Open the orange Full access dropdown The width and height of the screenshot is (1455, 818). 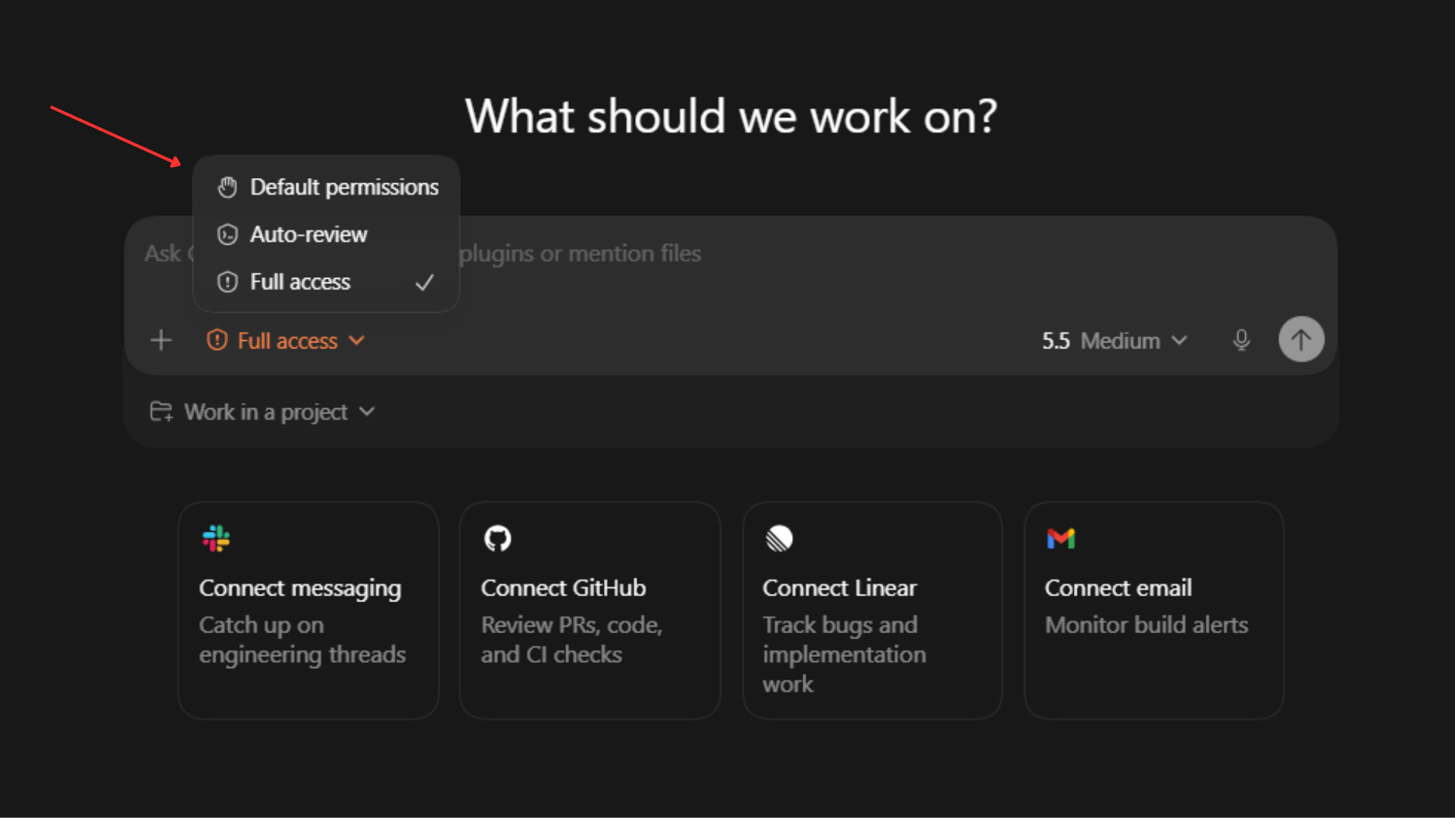(286, 341)
